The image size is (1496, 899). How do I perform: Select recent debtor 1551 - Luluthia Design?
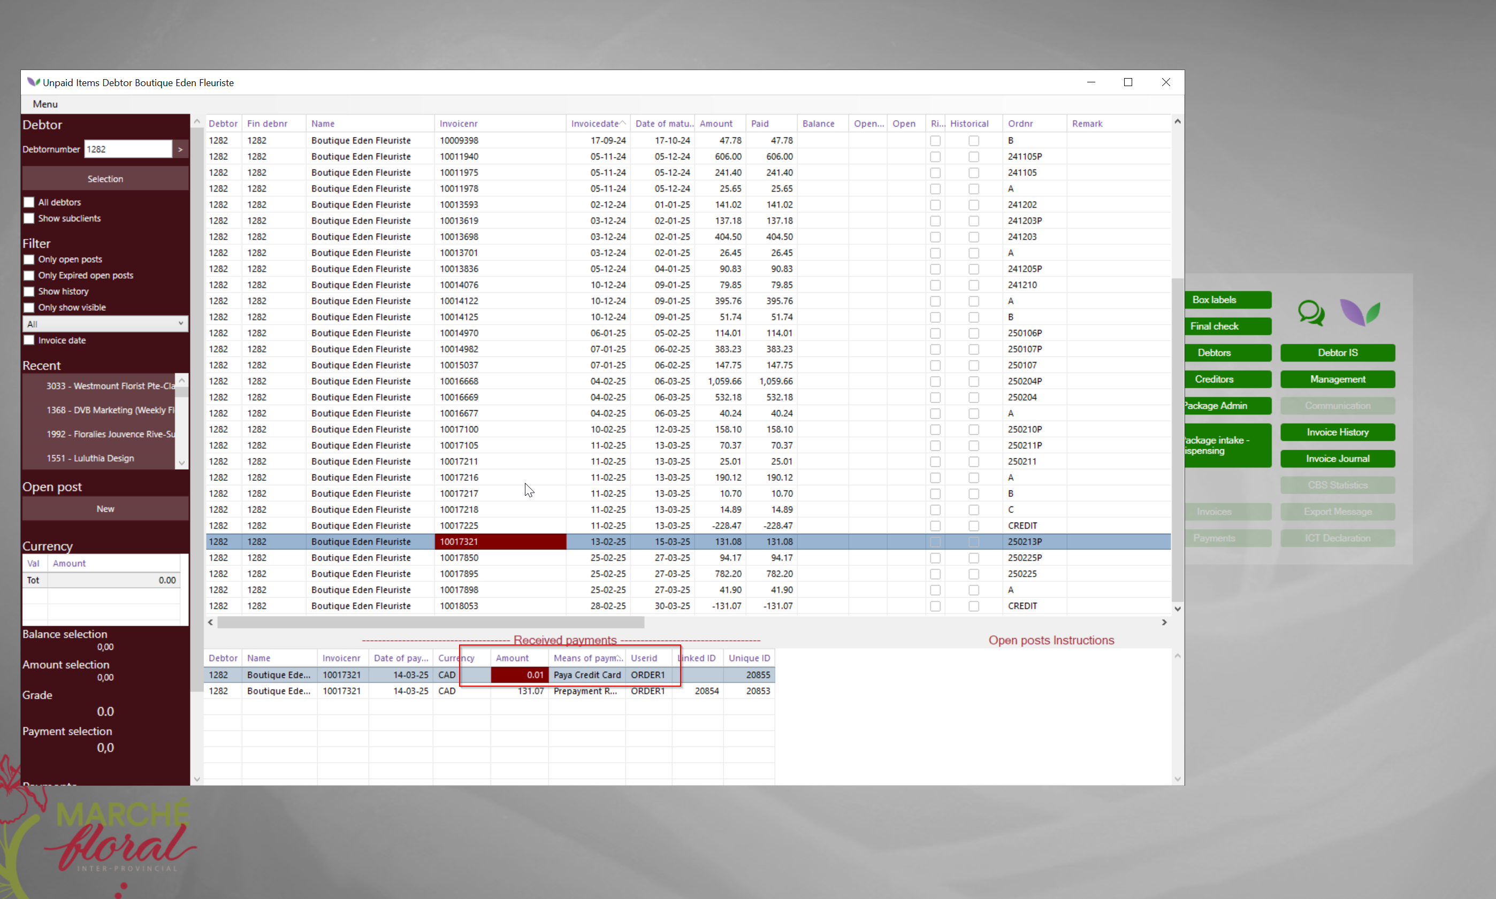[x=90, y=458]
